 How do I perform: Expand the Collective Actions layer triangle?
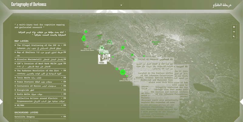(x=15, y=98)
